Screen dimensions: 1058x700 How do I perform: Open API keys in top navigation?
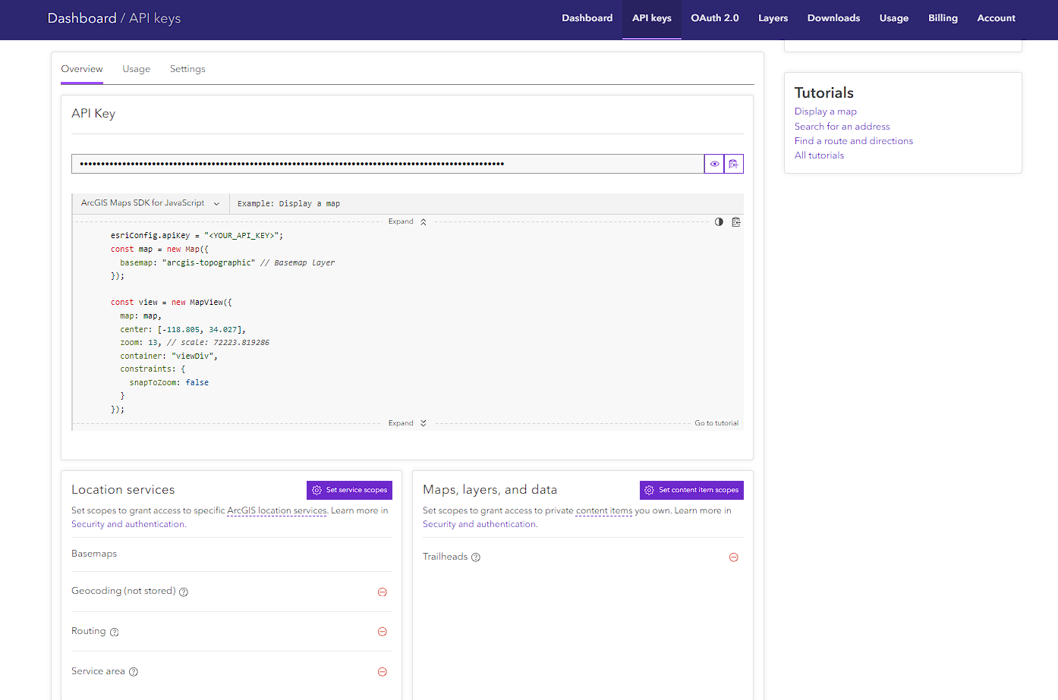click(x=652, y=18)
